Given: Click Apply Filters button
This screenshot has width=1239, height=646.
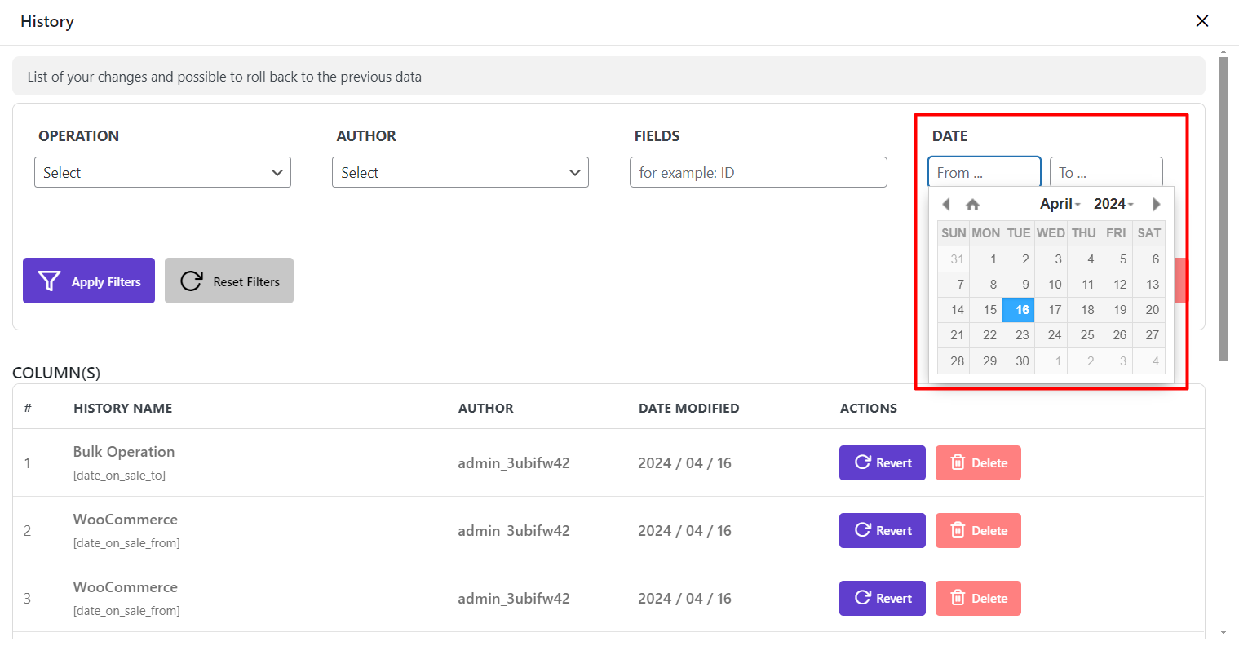Looking at the screenshot, I should click(x=89, y=281).
